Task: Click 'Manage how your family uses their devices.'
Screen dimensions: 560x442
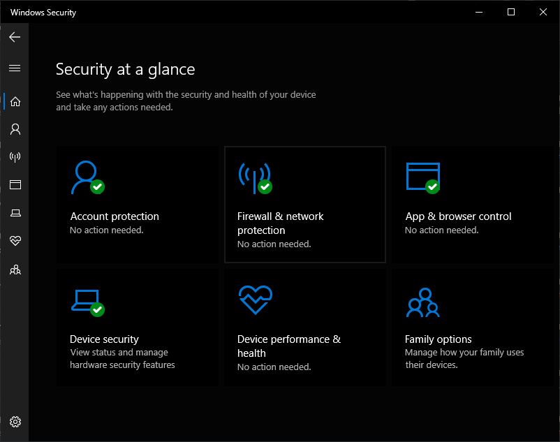Action: [464, 358]
